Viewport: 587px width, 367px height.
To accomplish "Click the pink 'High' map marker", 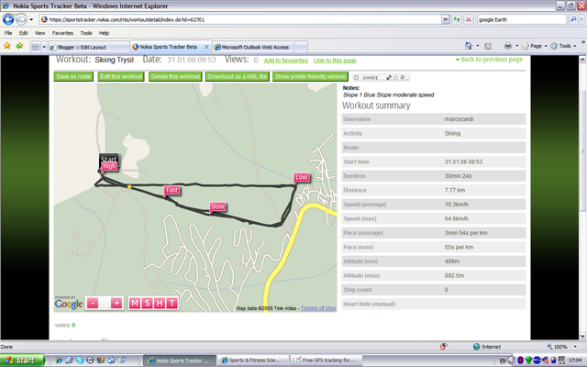I will (x=109, y=167).
